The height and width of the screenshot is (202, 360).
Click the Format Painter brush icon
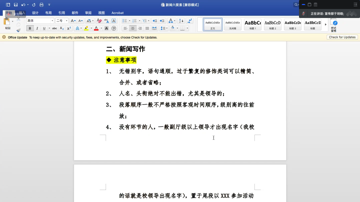tap(18, 30)
